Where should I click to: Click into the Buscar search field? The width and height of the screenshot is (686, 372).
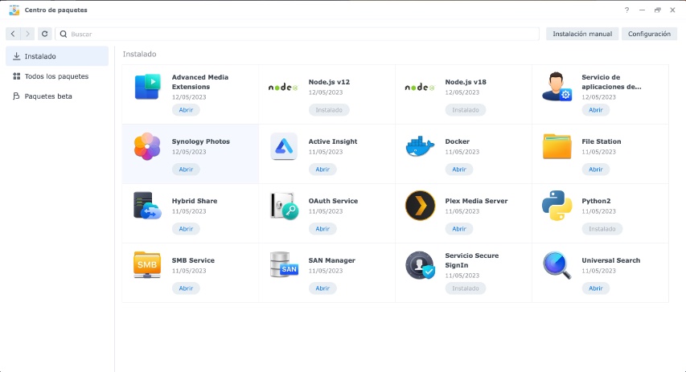point(297,34)
